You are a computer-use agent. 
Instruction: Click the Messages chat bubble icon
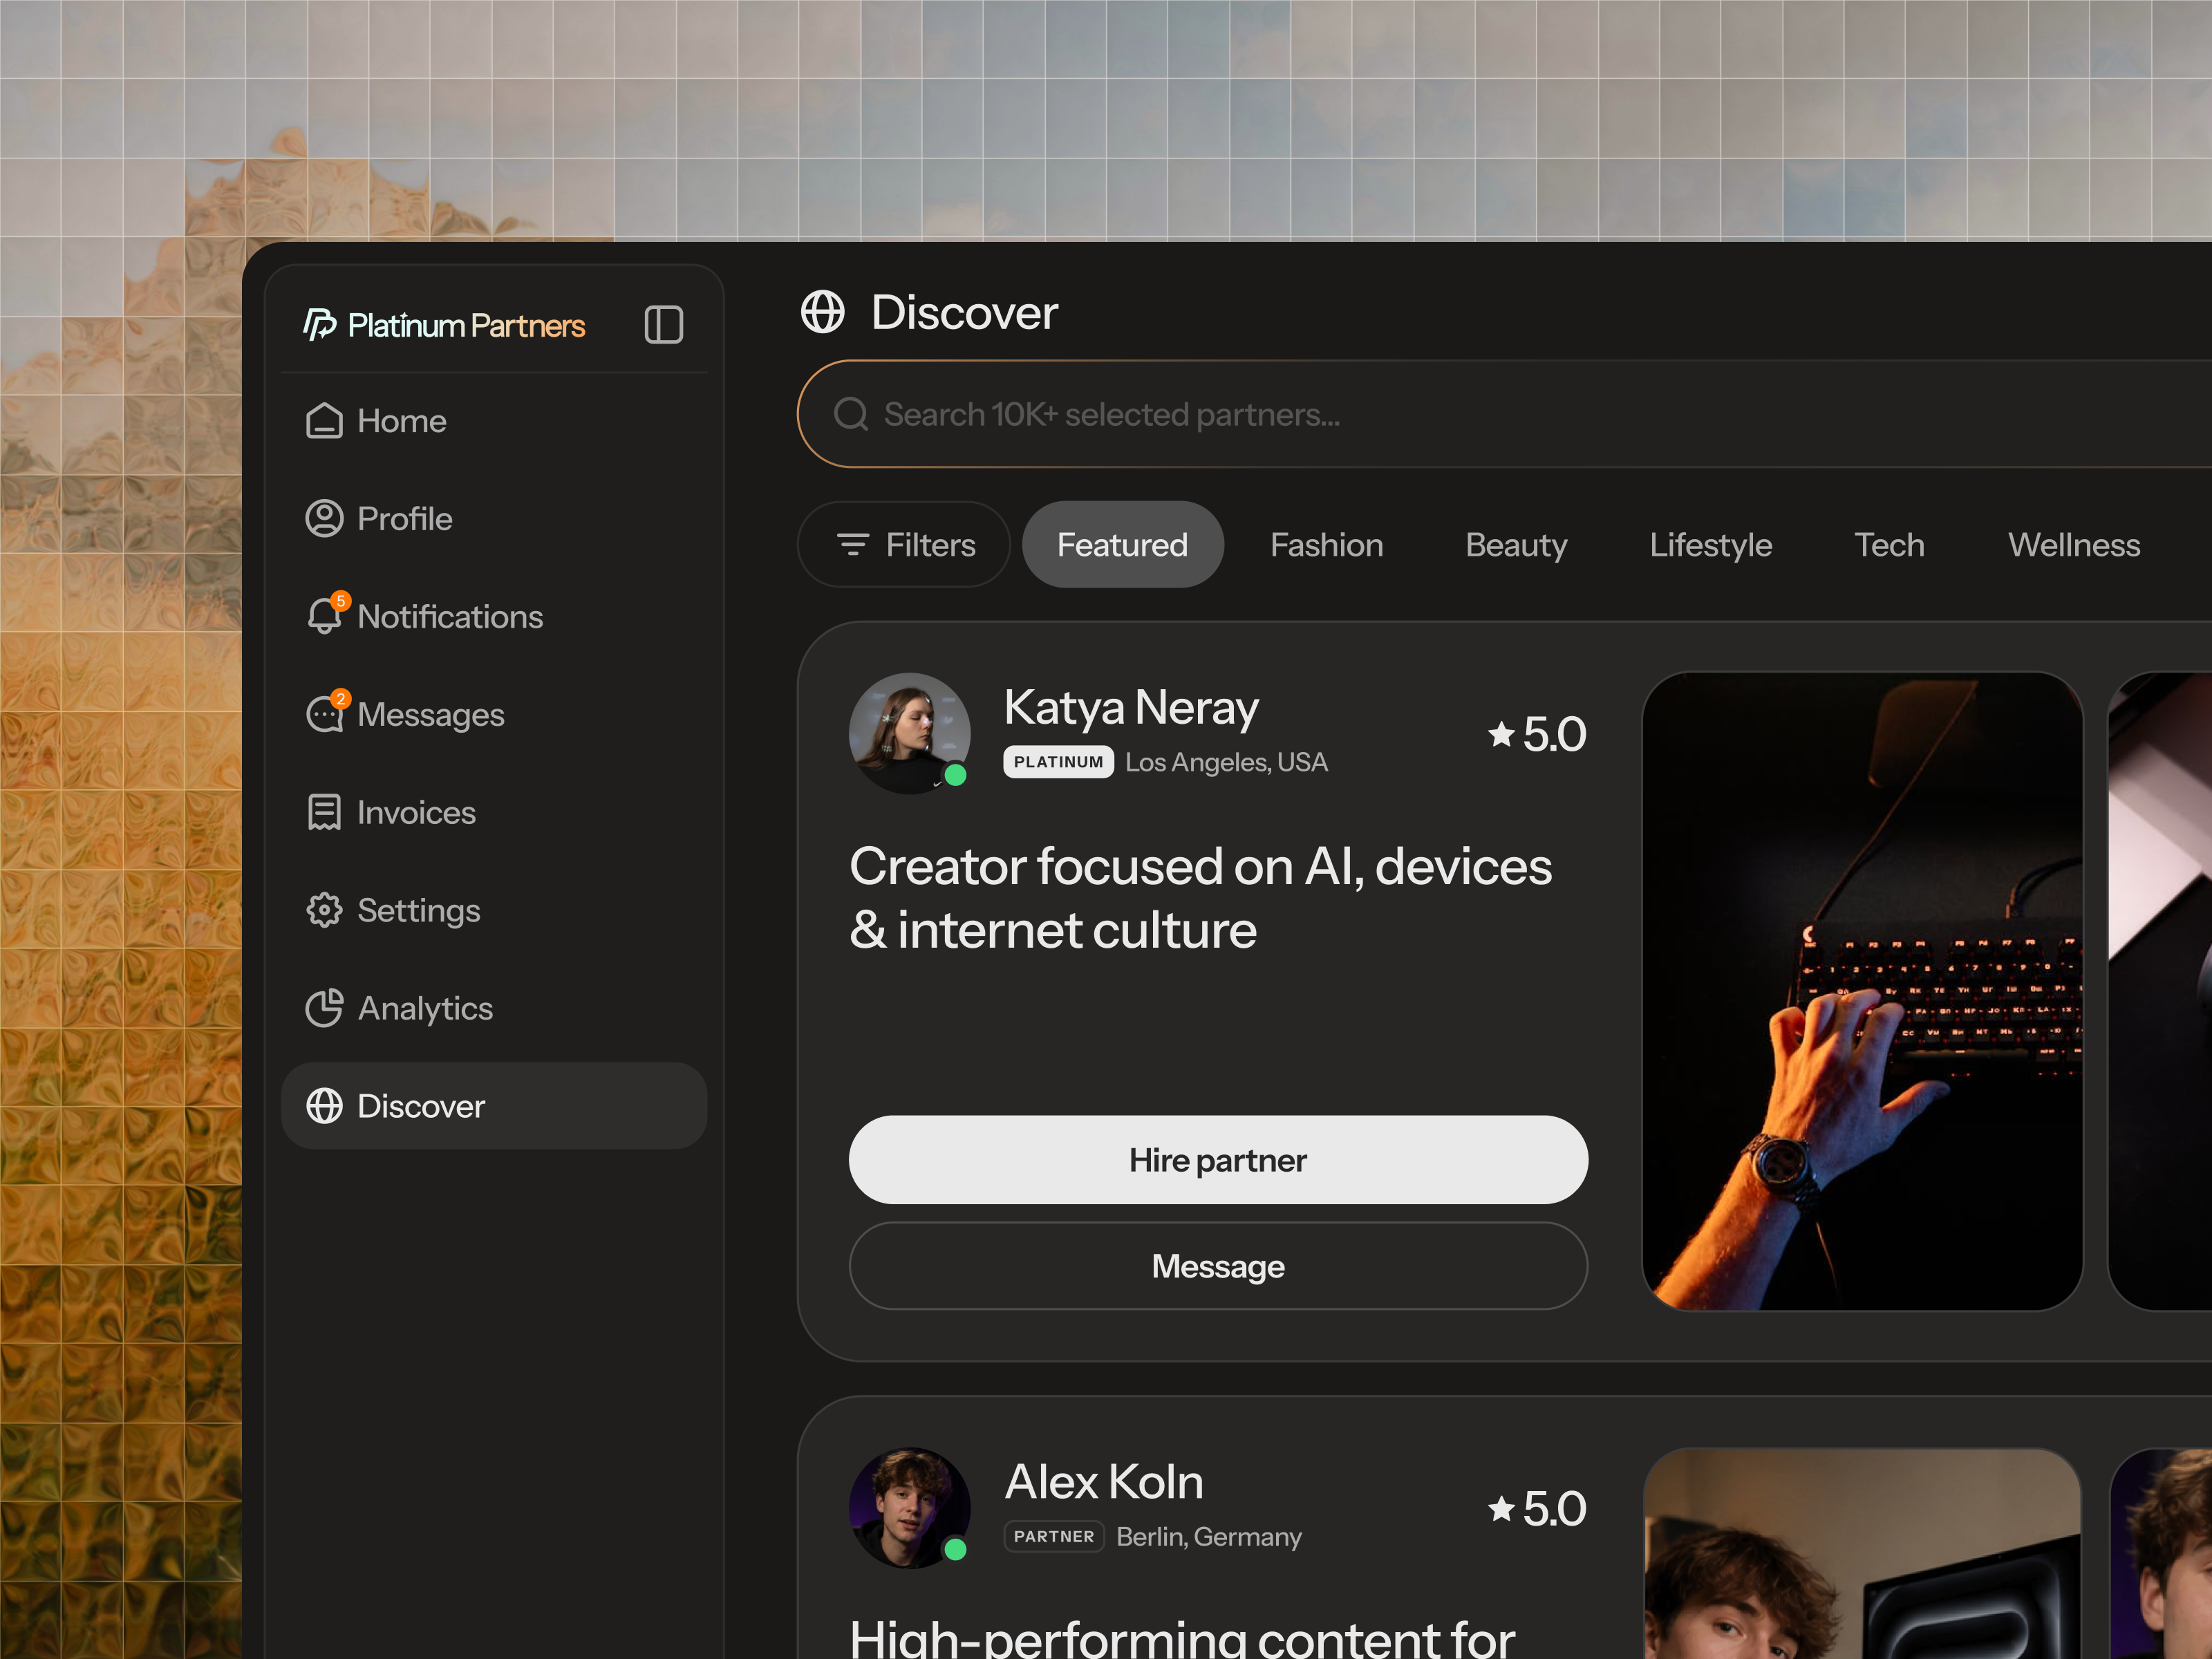(x=324, y=714)
